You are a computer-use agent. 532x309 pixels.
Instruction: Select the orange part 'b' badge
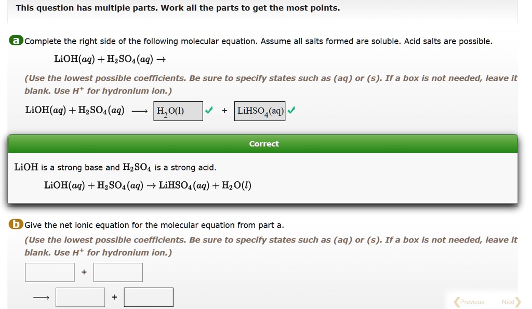[x=15, y=224]
